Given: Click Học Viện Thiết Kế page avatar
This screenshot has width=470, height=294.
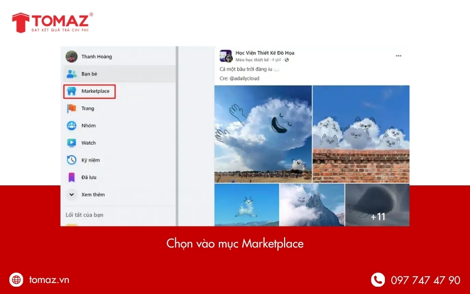Looking at the screenshot, I should click(226, 56).
